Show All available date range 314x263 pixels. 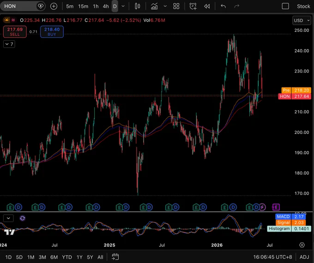point(100,257)
